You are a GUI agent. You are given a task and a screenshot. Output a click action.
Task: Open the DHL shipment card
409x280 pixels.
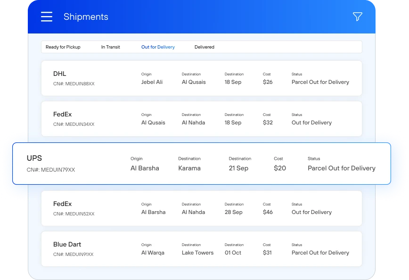pyautogui.click(x=202, y=78)
